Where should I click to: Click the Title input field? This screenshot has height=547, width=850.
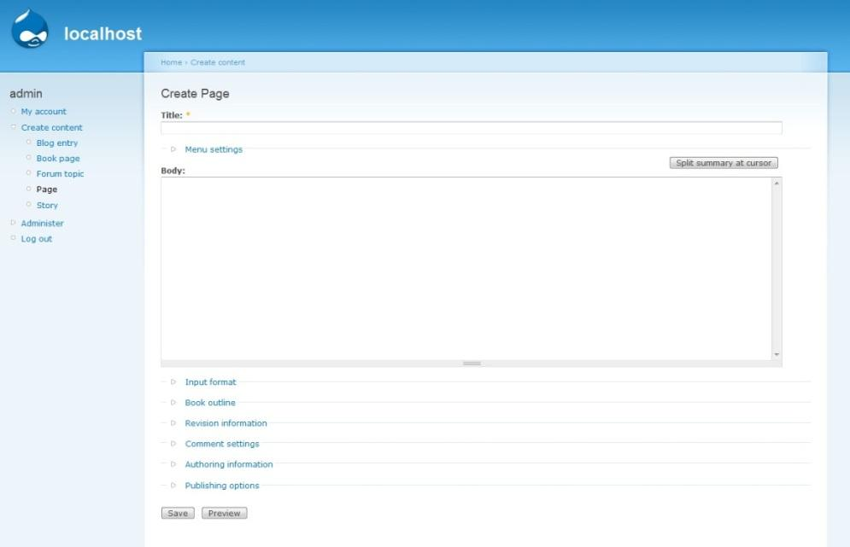(471, 128)
